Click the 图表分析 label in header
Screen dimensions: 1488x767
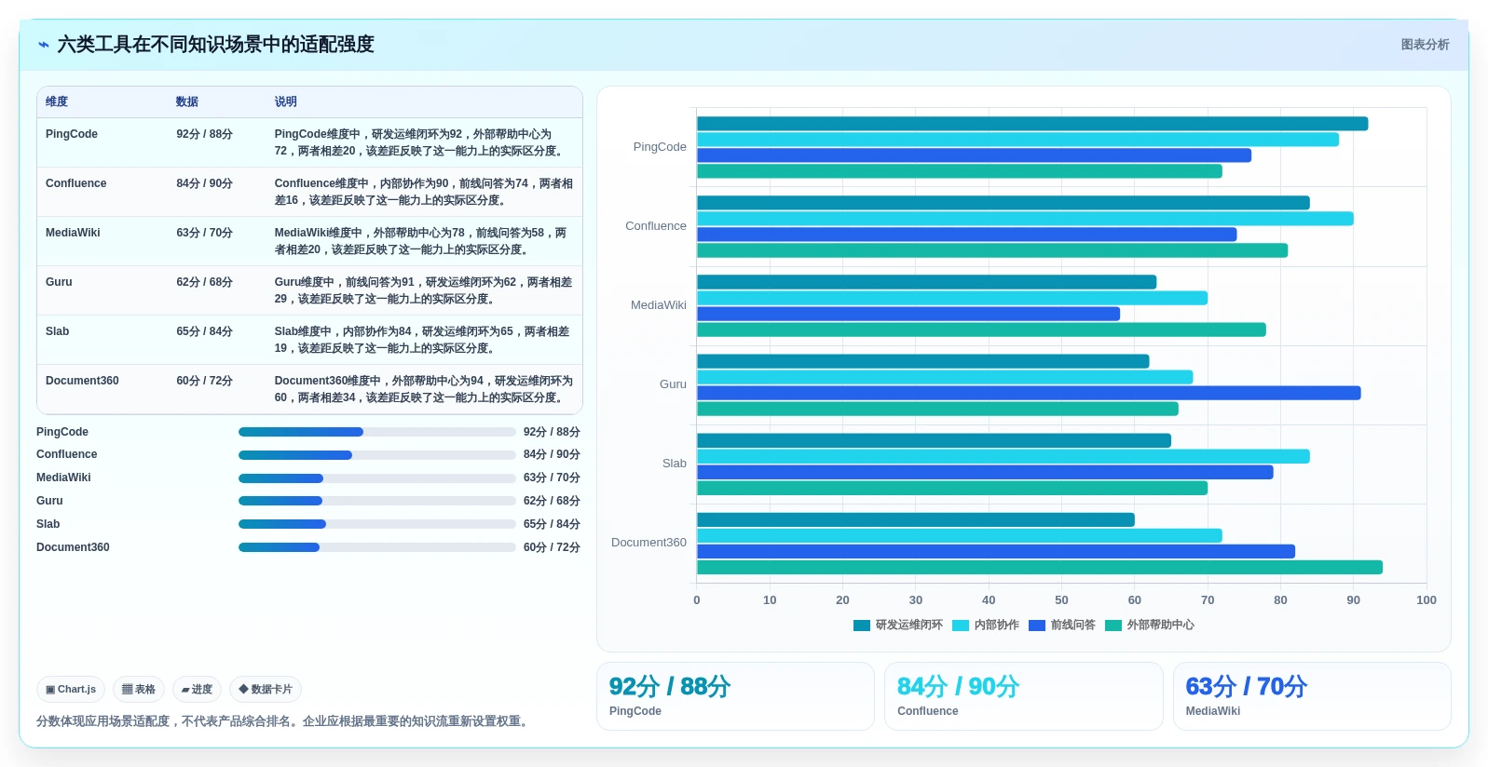[1425, 45]
